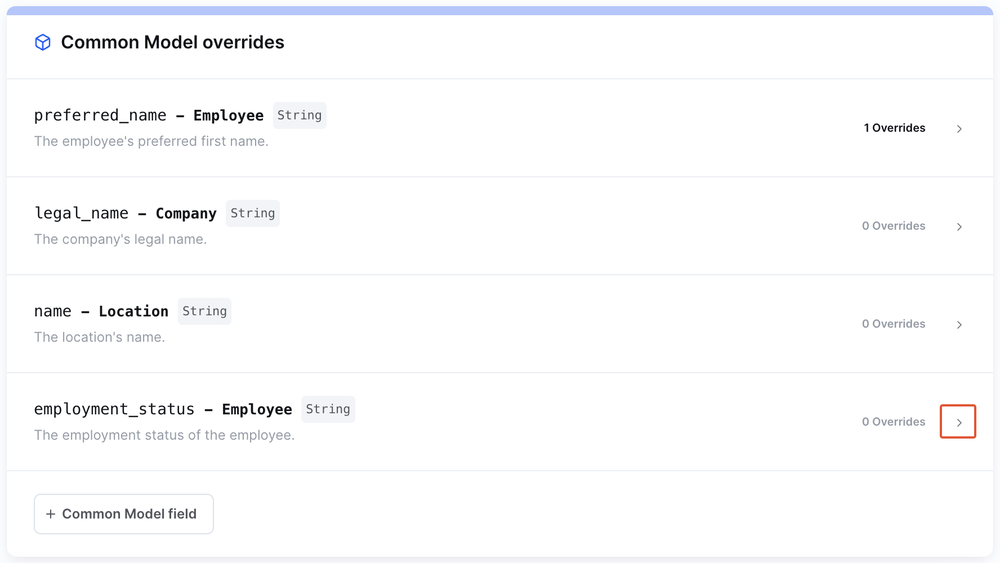Add a new Common Model field

124,514
